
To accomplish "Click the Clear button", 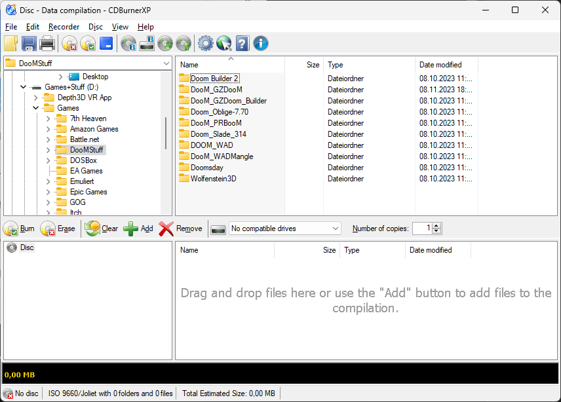I will pyautogui.click(x=102, y=228).
